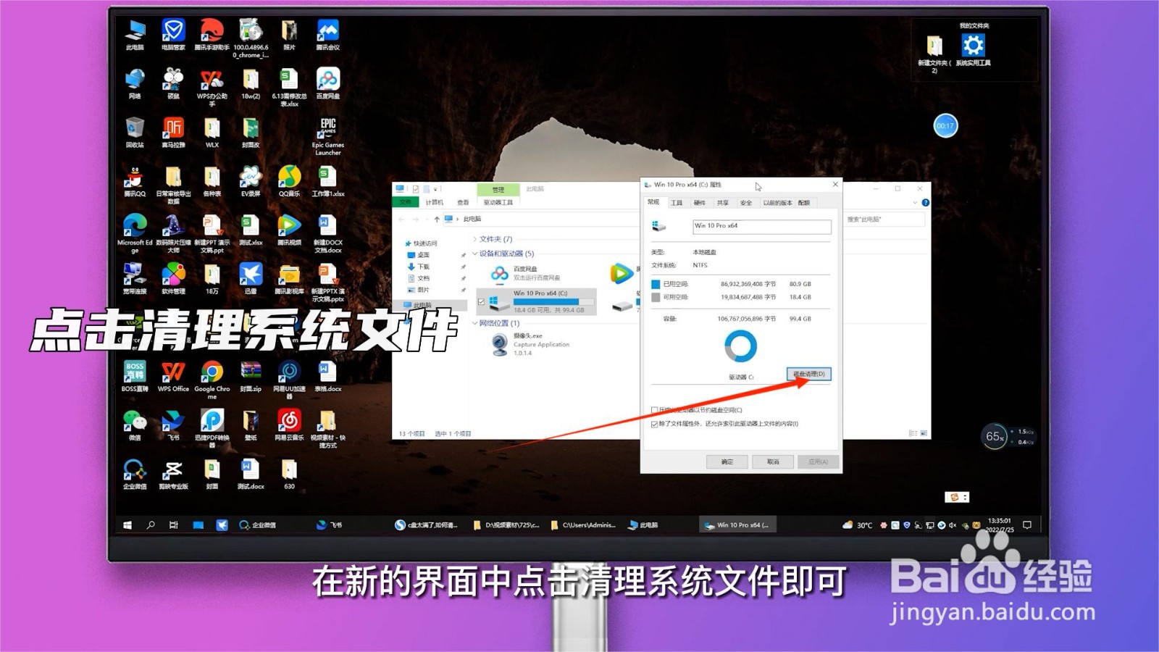The image size is (1159, 652).
Task: Open 腾讯视频 desktop icon
Action: pos(289,230)
